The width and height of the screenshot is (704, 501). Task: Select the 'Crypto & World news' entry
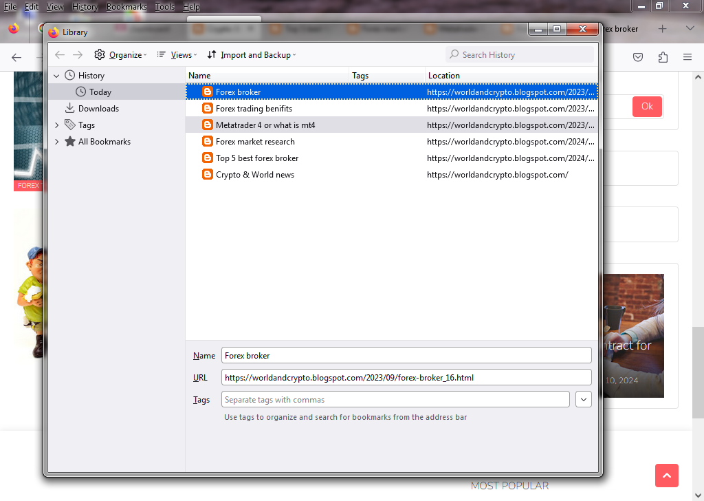(391, 175)
